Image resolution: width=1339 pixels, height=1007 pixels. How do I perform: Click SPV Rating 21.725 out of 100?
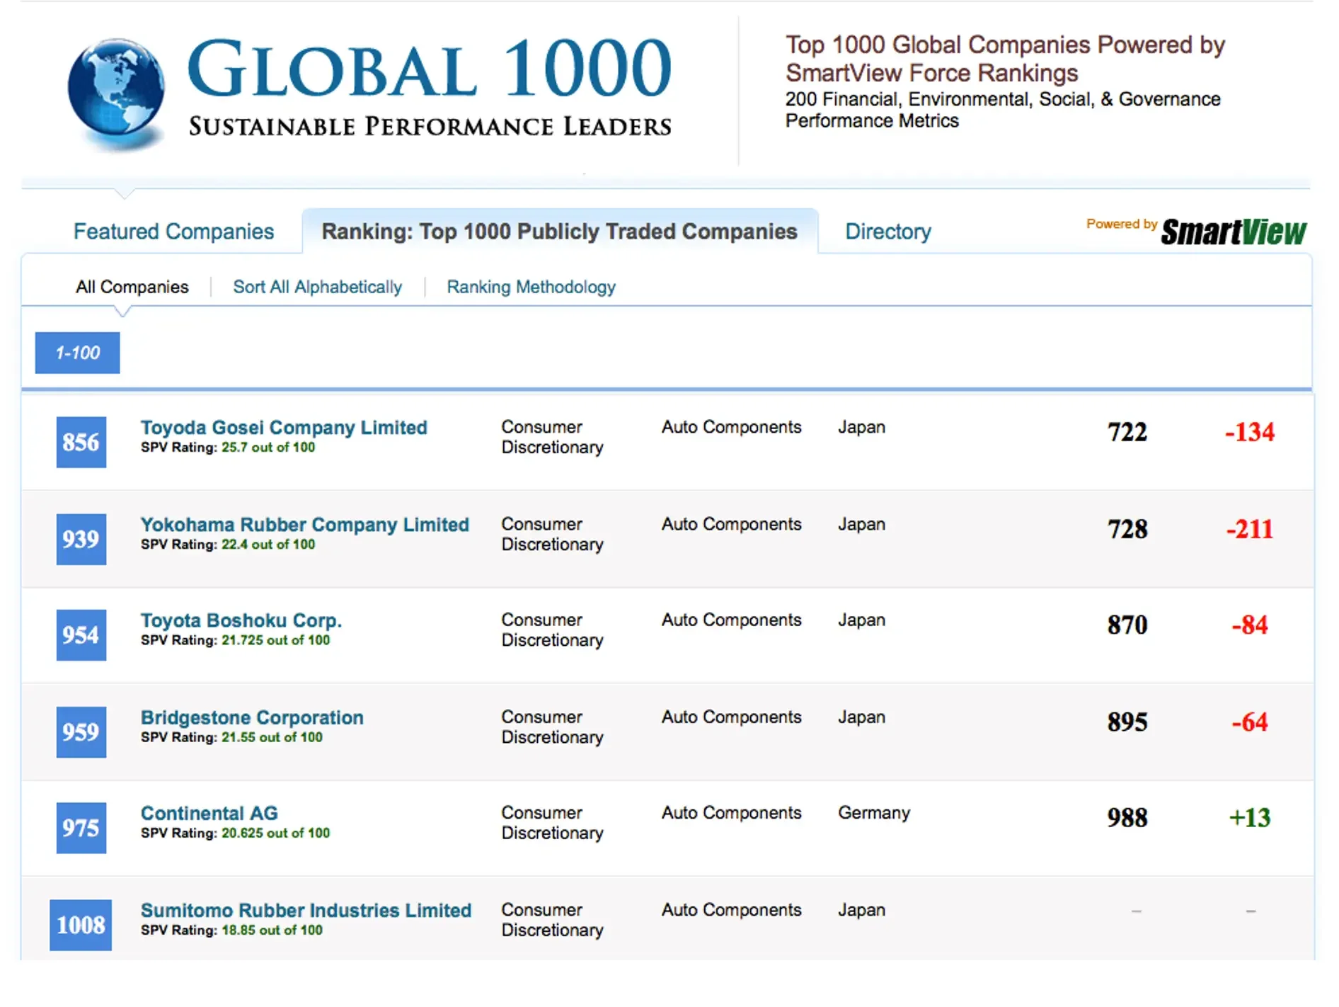(235, 640)
